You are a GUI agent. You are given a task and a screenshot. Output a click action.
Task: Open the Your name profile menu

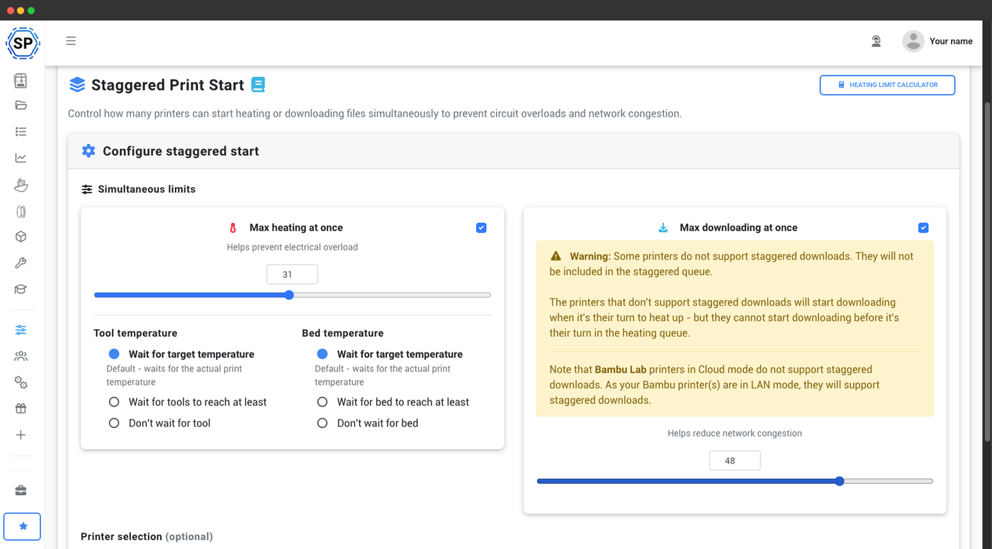pyautogui.click(x=937, y=41)
